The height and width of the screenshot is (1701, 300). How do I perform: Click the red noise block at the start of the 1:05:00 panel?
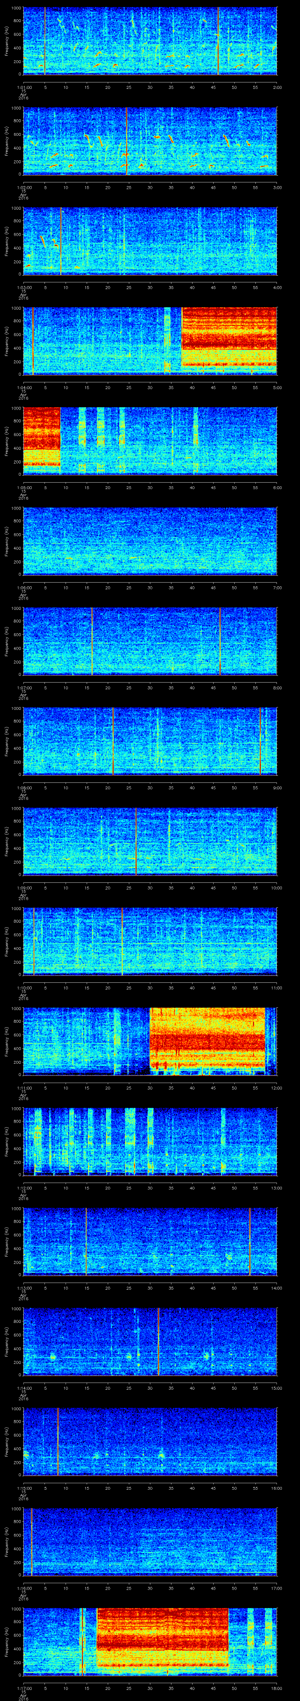point(42,438)
